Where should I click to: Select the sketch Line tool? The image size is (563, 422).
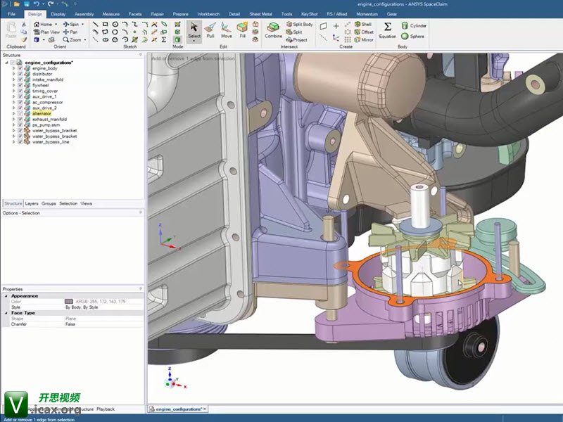pos(95,24)
